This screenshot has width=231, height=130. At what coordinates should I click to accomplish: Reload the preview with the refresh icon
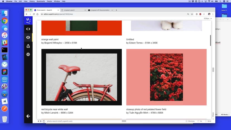tap(44, 121)
